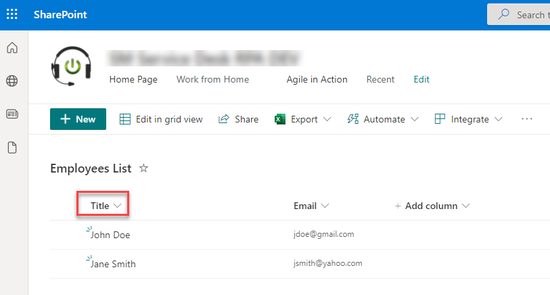Click the grid icon for Edit in grid view
Screen dimensions: 550x295
click(x=125, y=119)
